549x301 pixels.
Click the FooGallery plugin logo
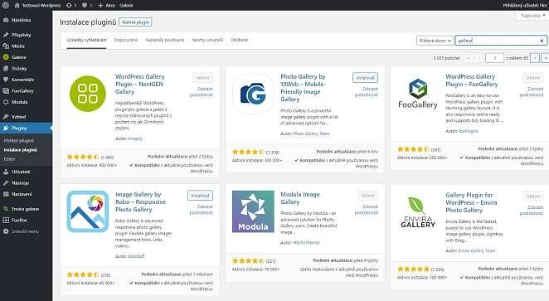pyautogui.click(x=418, y=94)
